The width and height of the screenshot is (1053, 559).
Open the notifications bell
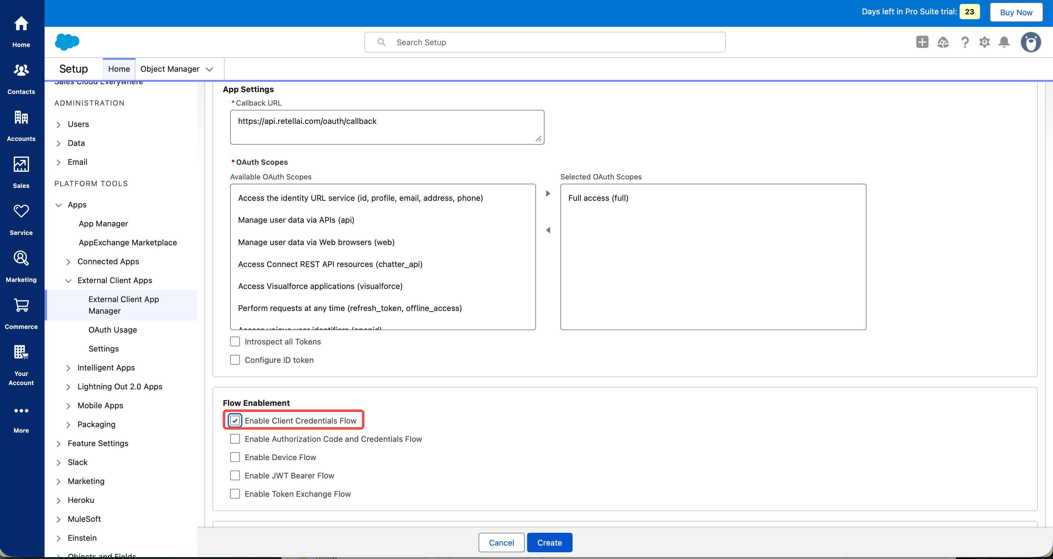pos(1004,42)
